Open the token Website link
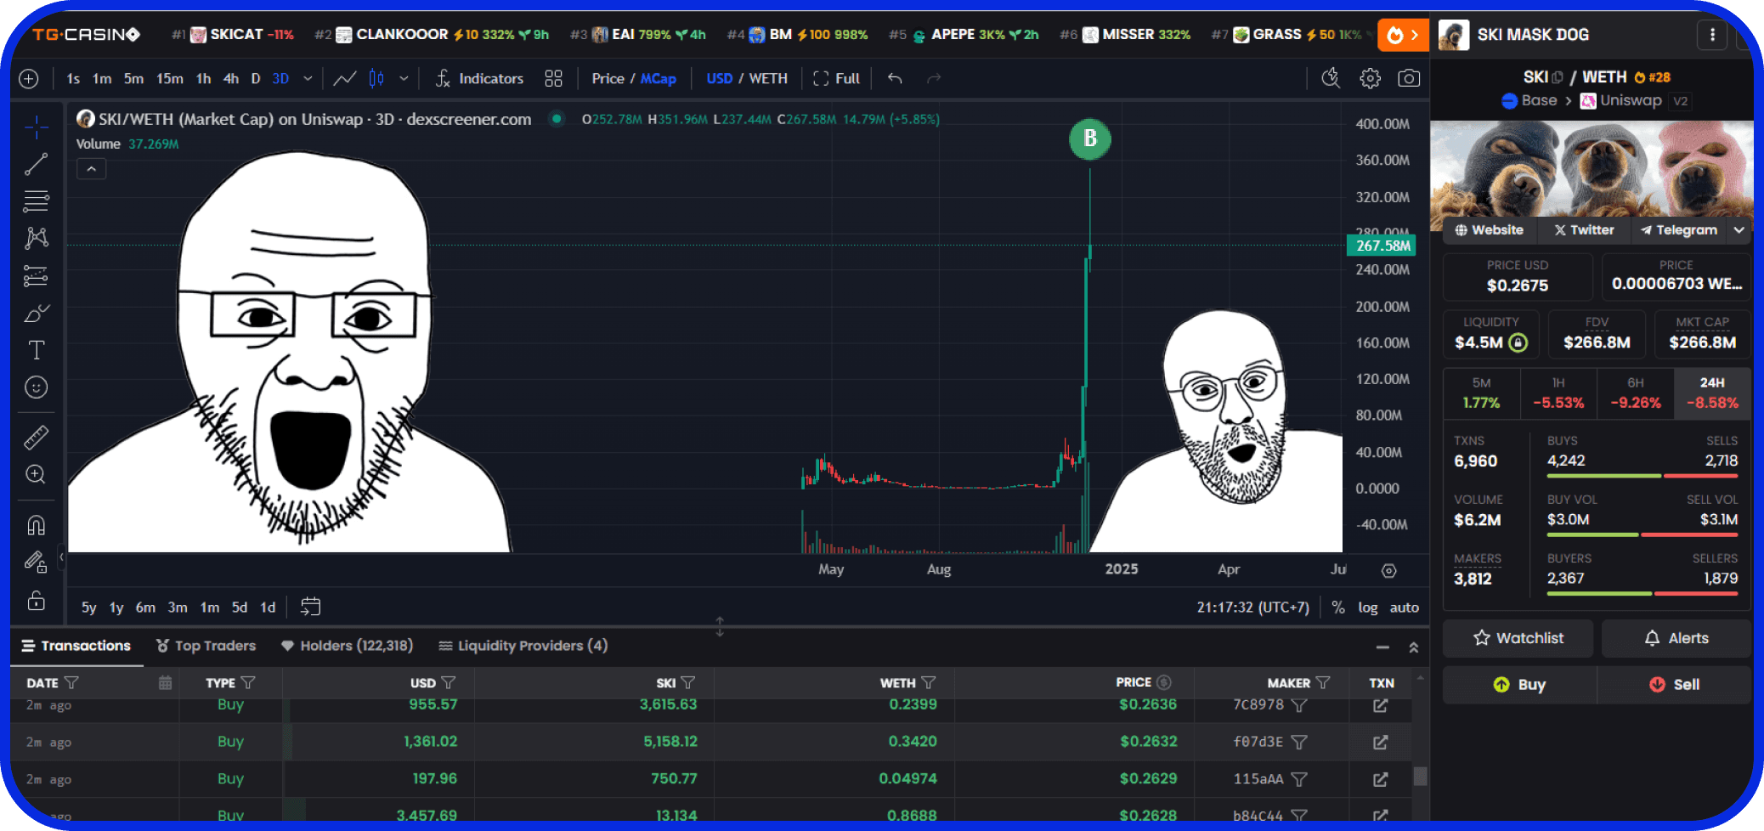 1489,230
